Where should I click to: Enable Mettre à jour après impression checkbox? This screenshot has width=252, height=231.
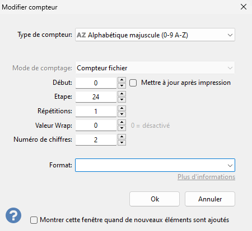tap(133, 83)
